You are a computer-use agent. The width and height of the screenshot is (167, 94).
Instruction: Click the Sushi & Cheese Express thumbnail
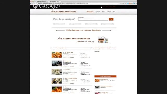click(x=57, y=81)
